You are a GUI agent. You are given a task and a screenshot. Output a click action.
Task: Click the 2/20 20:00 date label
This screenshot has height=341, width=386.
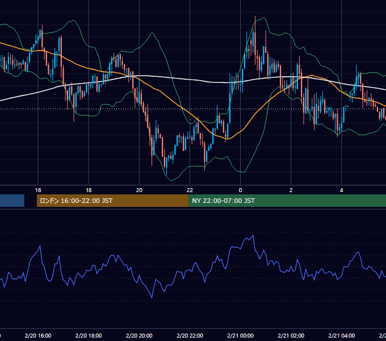pyautogui.click(x=139, y=335)
